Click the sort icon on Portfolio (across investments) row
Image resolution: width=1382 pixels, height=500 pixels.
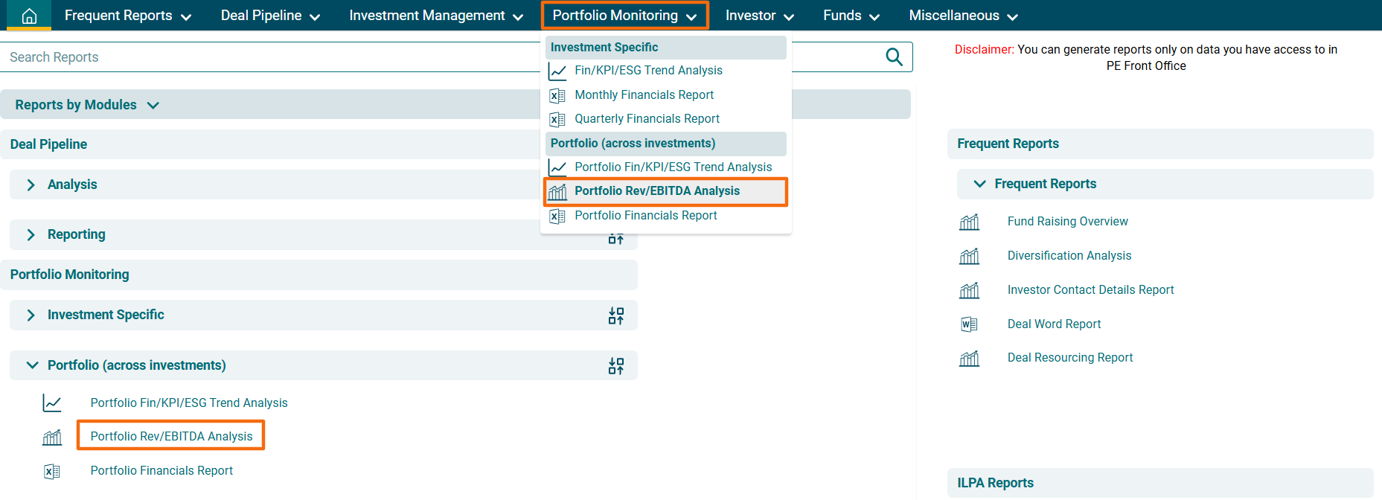point(615,366)
